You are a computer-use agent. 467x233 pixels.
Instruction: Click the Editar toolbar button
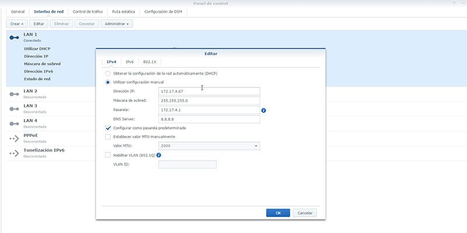point(39,24)
